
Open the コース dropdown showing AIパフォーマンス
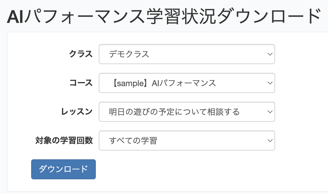187,83
